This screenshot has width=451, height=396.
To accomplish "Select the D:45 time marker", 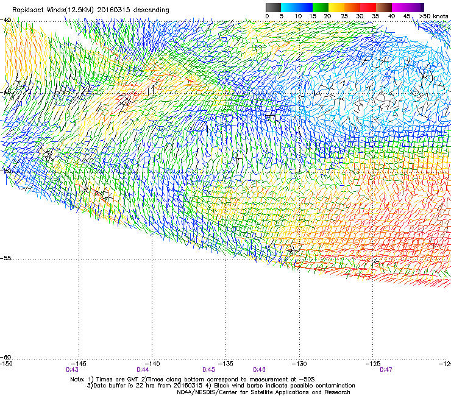I will pyautogui.click(x=208, y=370).
